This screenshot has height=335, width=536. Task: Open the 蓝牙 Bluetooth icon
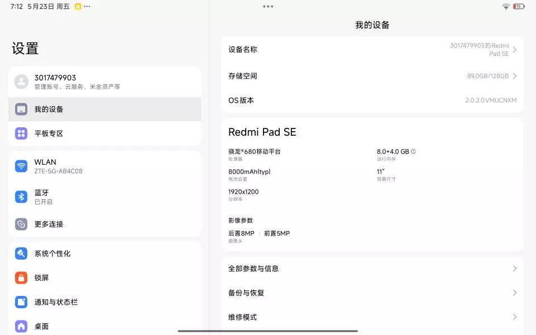coord(21,197)
